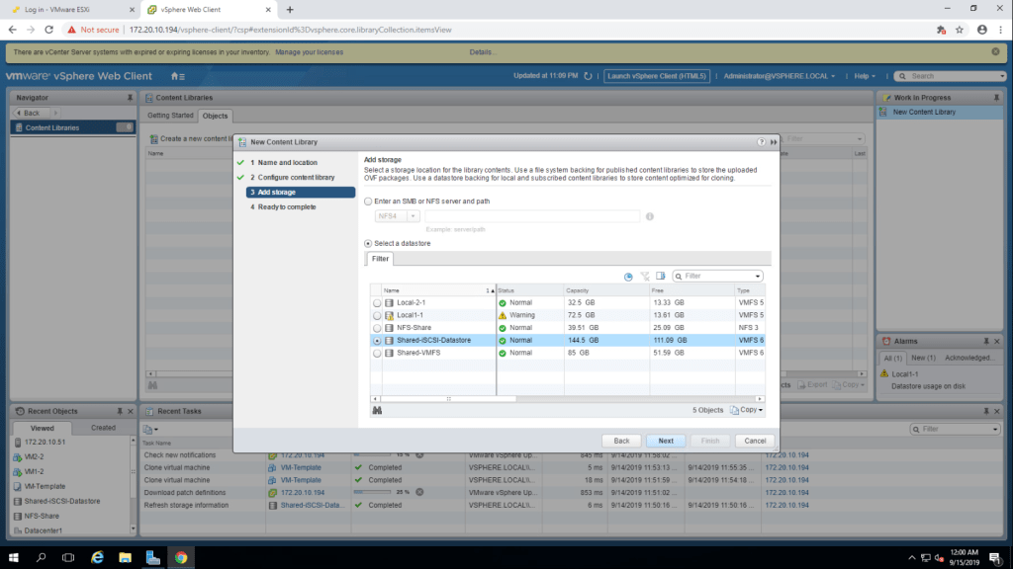Open the Created tab in Recent Objects

point(103,428)
